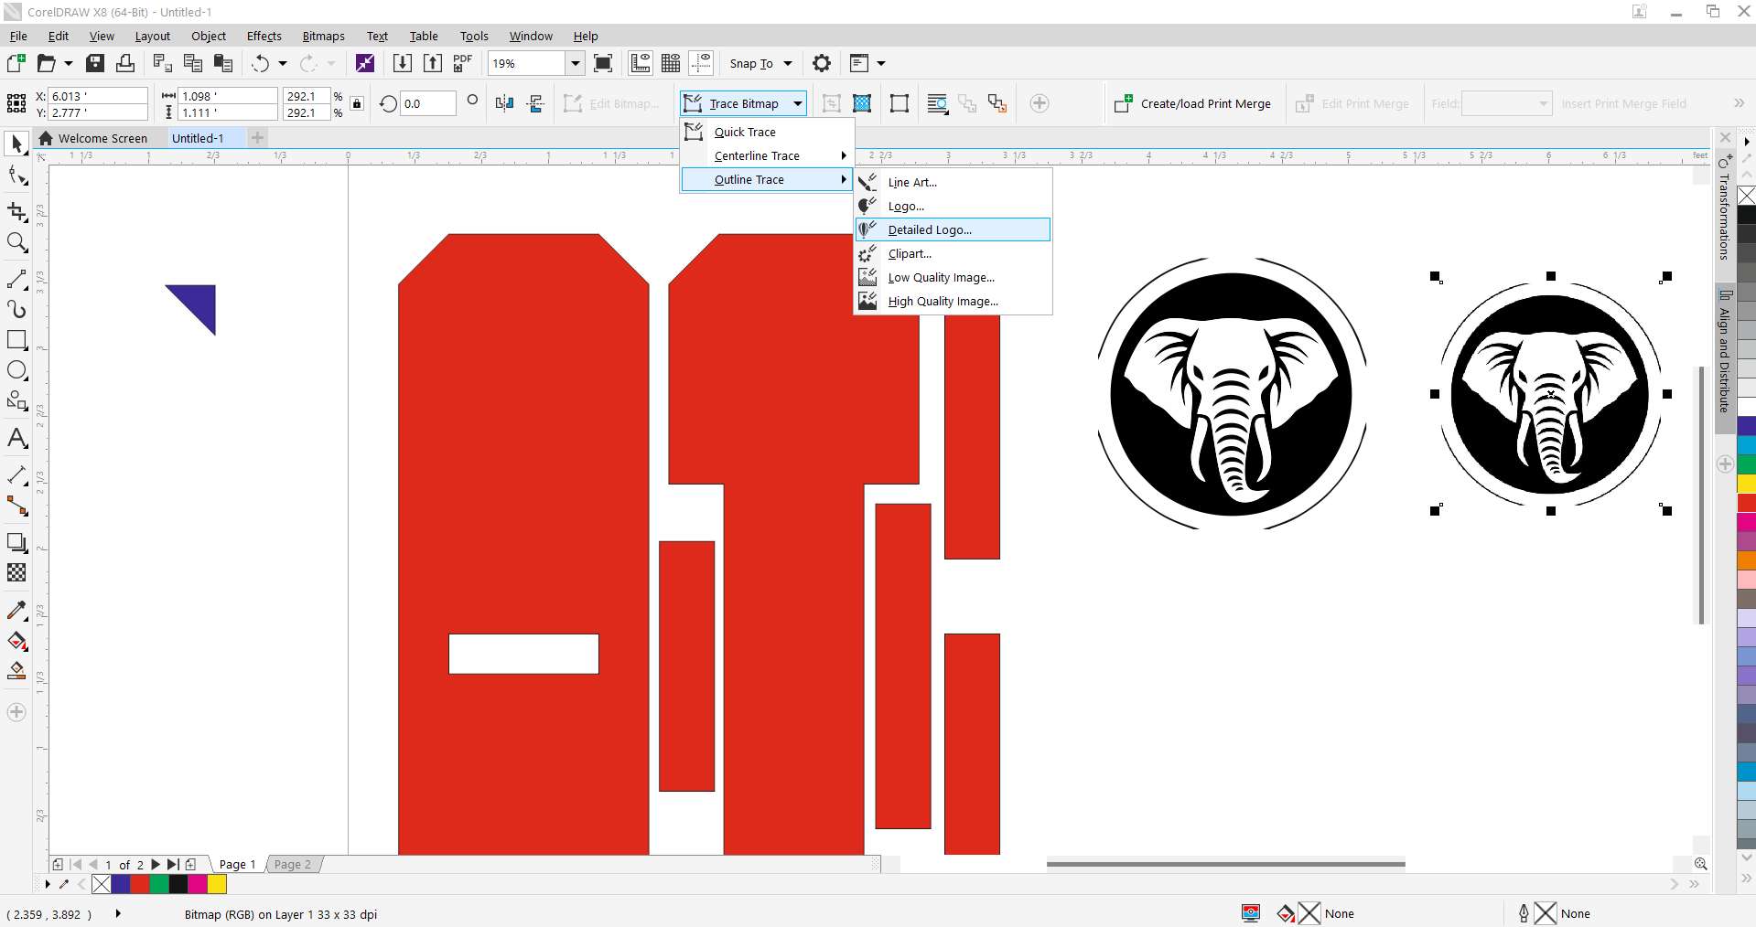The height and width of the screenshot is (927, 1756).
Task: Select the Drop Shadow tool
Action: [x=16, y=542]
